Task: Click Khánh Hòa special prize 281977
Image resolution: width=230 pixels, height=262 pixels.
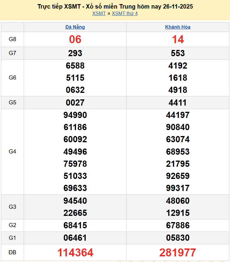Action: coord(178,253)
